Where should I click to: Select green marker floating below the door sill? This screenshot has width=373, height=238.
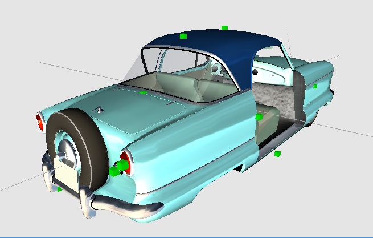(x=277, y=154)
